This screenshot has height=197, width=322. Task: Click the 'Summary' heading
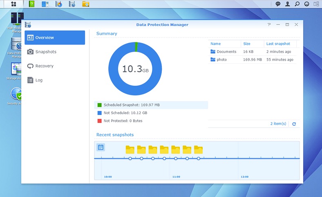click(x=107, y=33)
